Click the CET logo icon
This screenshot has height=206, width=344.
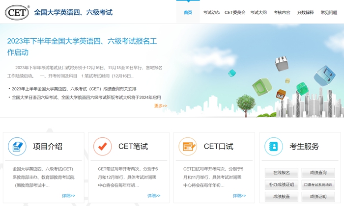click(17, 12)
